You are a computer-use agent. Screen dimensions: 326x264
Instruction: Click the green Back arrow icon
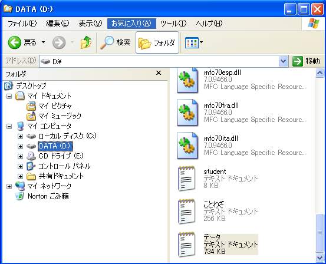(x=14, y=42)
